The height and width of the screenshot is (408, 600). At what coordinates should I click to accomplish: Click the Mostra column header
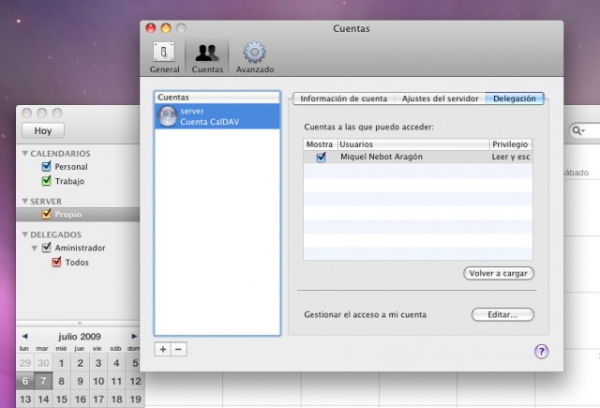[321, 144]
